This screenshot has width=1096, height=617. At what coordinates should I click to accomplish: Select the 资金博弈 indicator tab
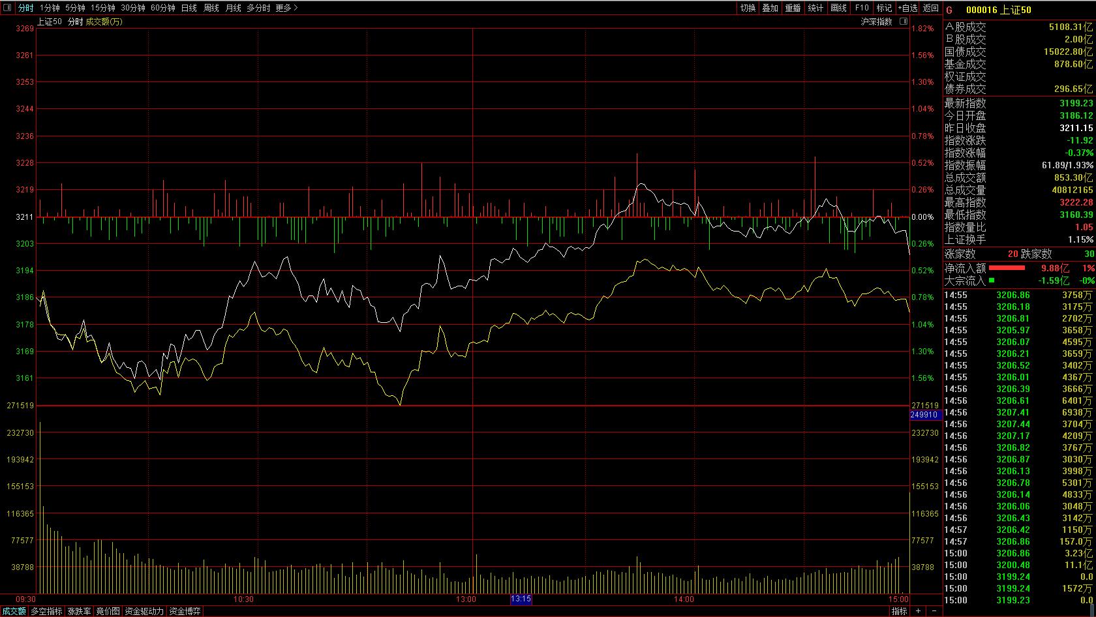[x=185, y=611]
